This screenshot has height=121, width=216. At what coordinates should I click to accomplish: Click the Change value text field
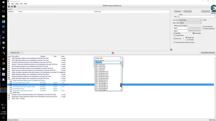pos(107,63)
